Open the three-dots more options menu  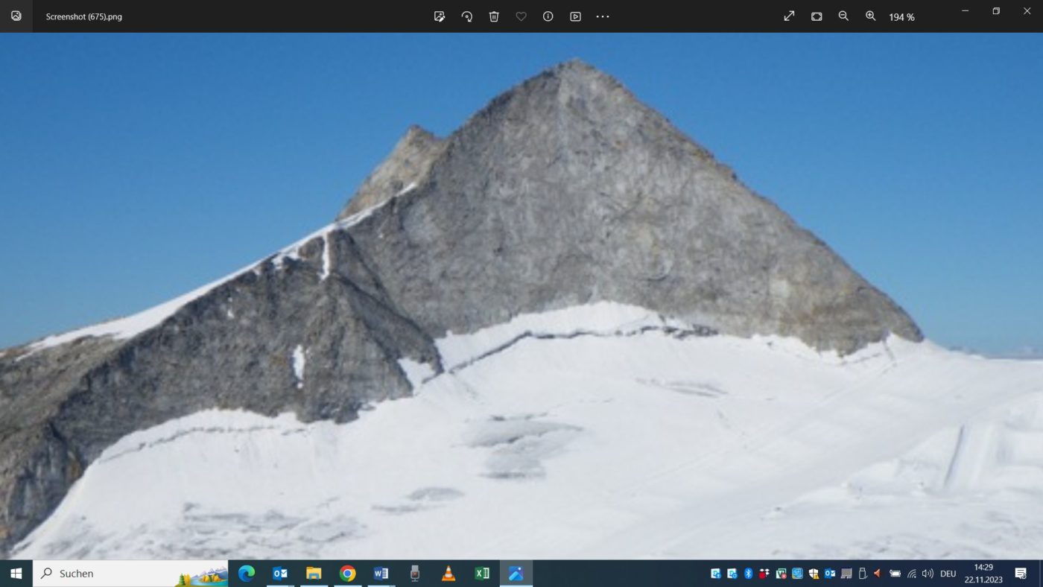pyautogui.click(x=603, y=16)
